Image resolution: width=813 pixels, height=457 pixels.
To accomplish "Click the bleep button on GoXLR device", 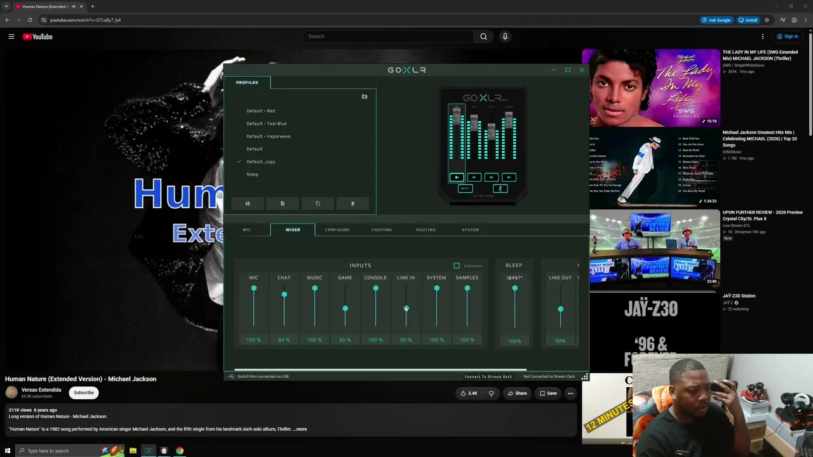I will click(466, 189).
